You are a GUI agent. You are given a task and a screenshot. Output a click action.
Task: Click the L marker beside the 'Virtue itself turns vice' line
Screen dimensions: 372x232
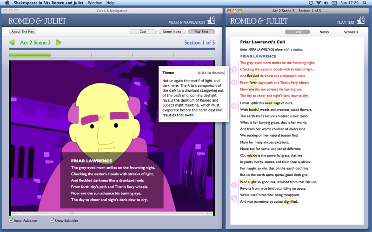[x=234, y=198]
